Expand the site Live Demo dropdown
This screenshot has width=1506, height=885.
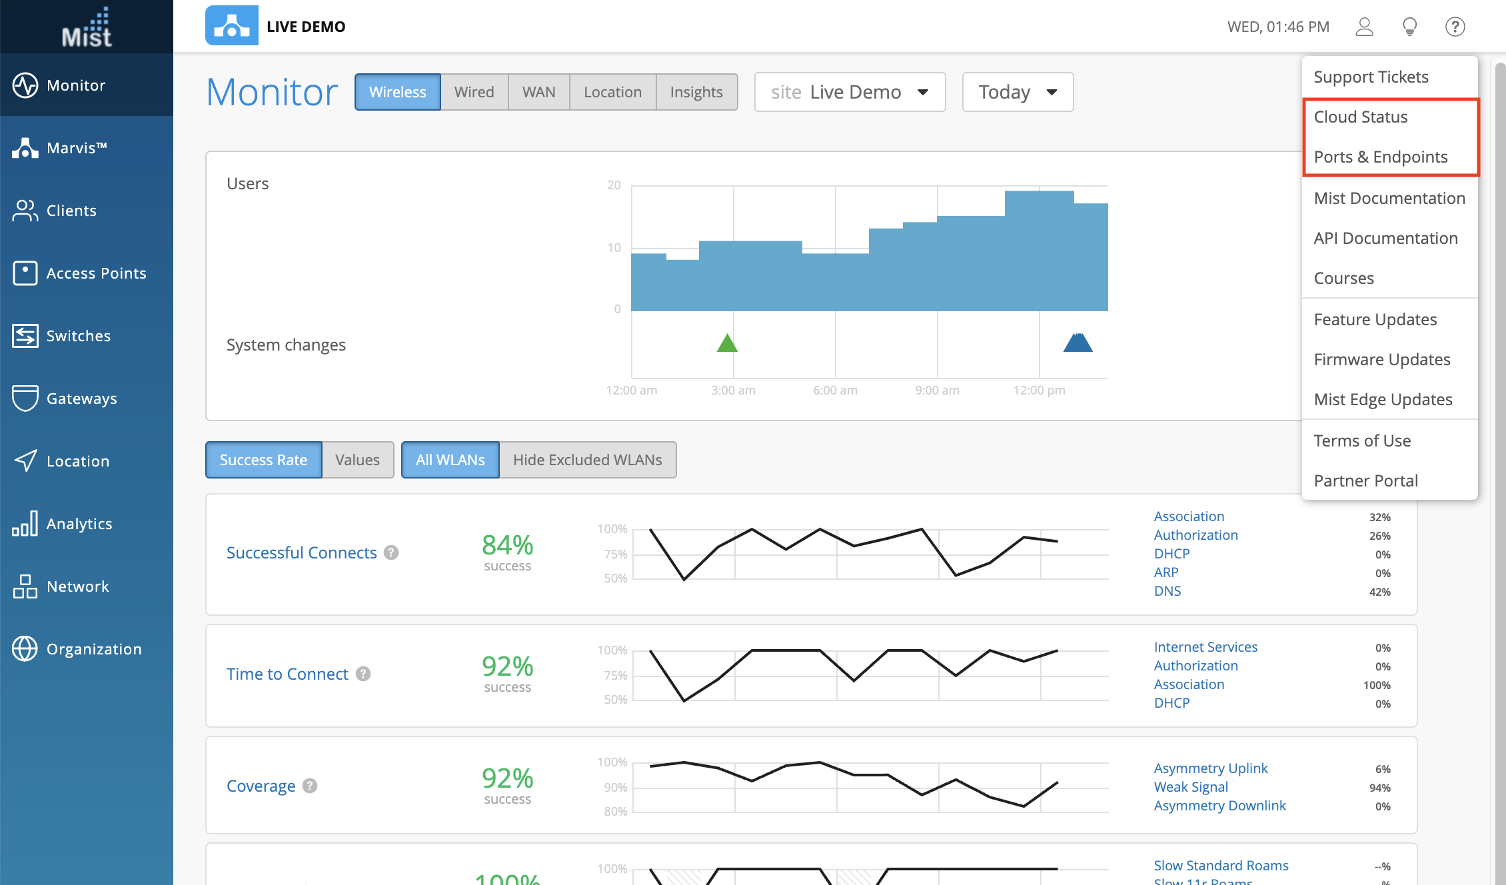850,92
